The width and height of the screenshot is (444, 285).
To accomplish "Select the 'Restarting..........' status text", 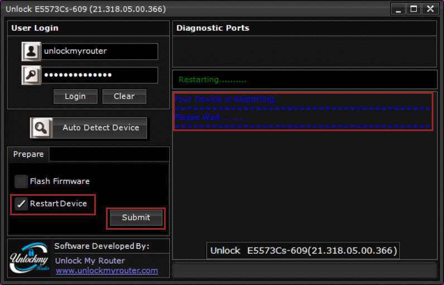I will pyautogui.click(x=213, y=80).
